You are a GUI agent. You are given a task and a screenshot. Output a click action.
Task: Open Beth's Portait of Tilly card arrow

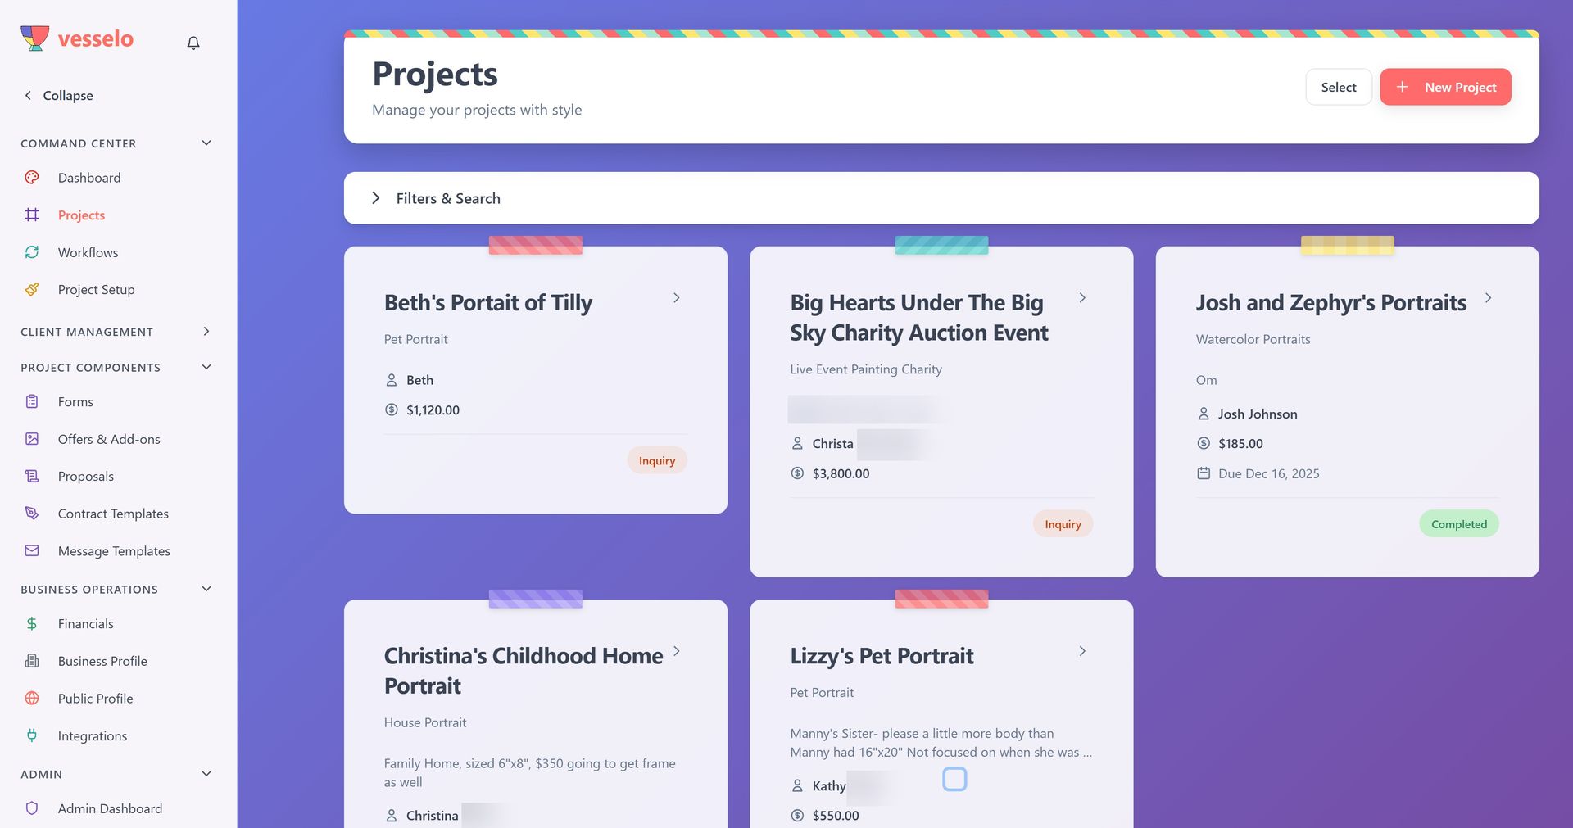point(677,298)
